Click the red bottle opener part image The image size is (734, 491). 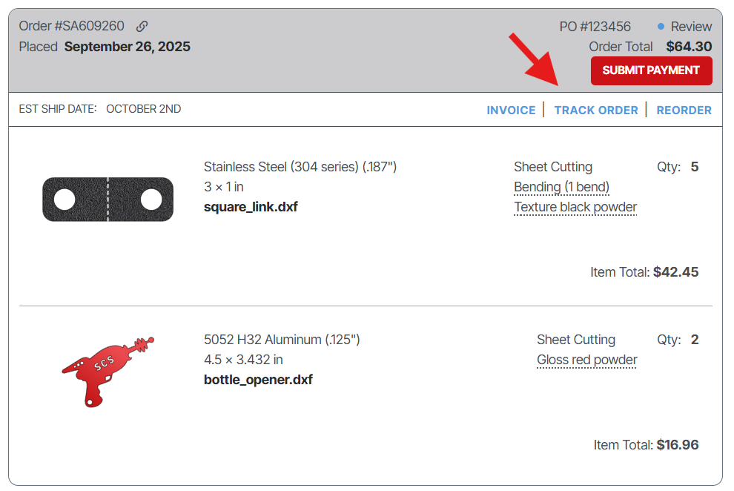click(x=107, y=370)
